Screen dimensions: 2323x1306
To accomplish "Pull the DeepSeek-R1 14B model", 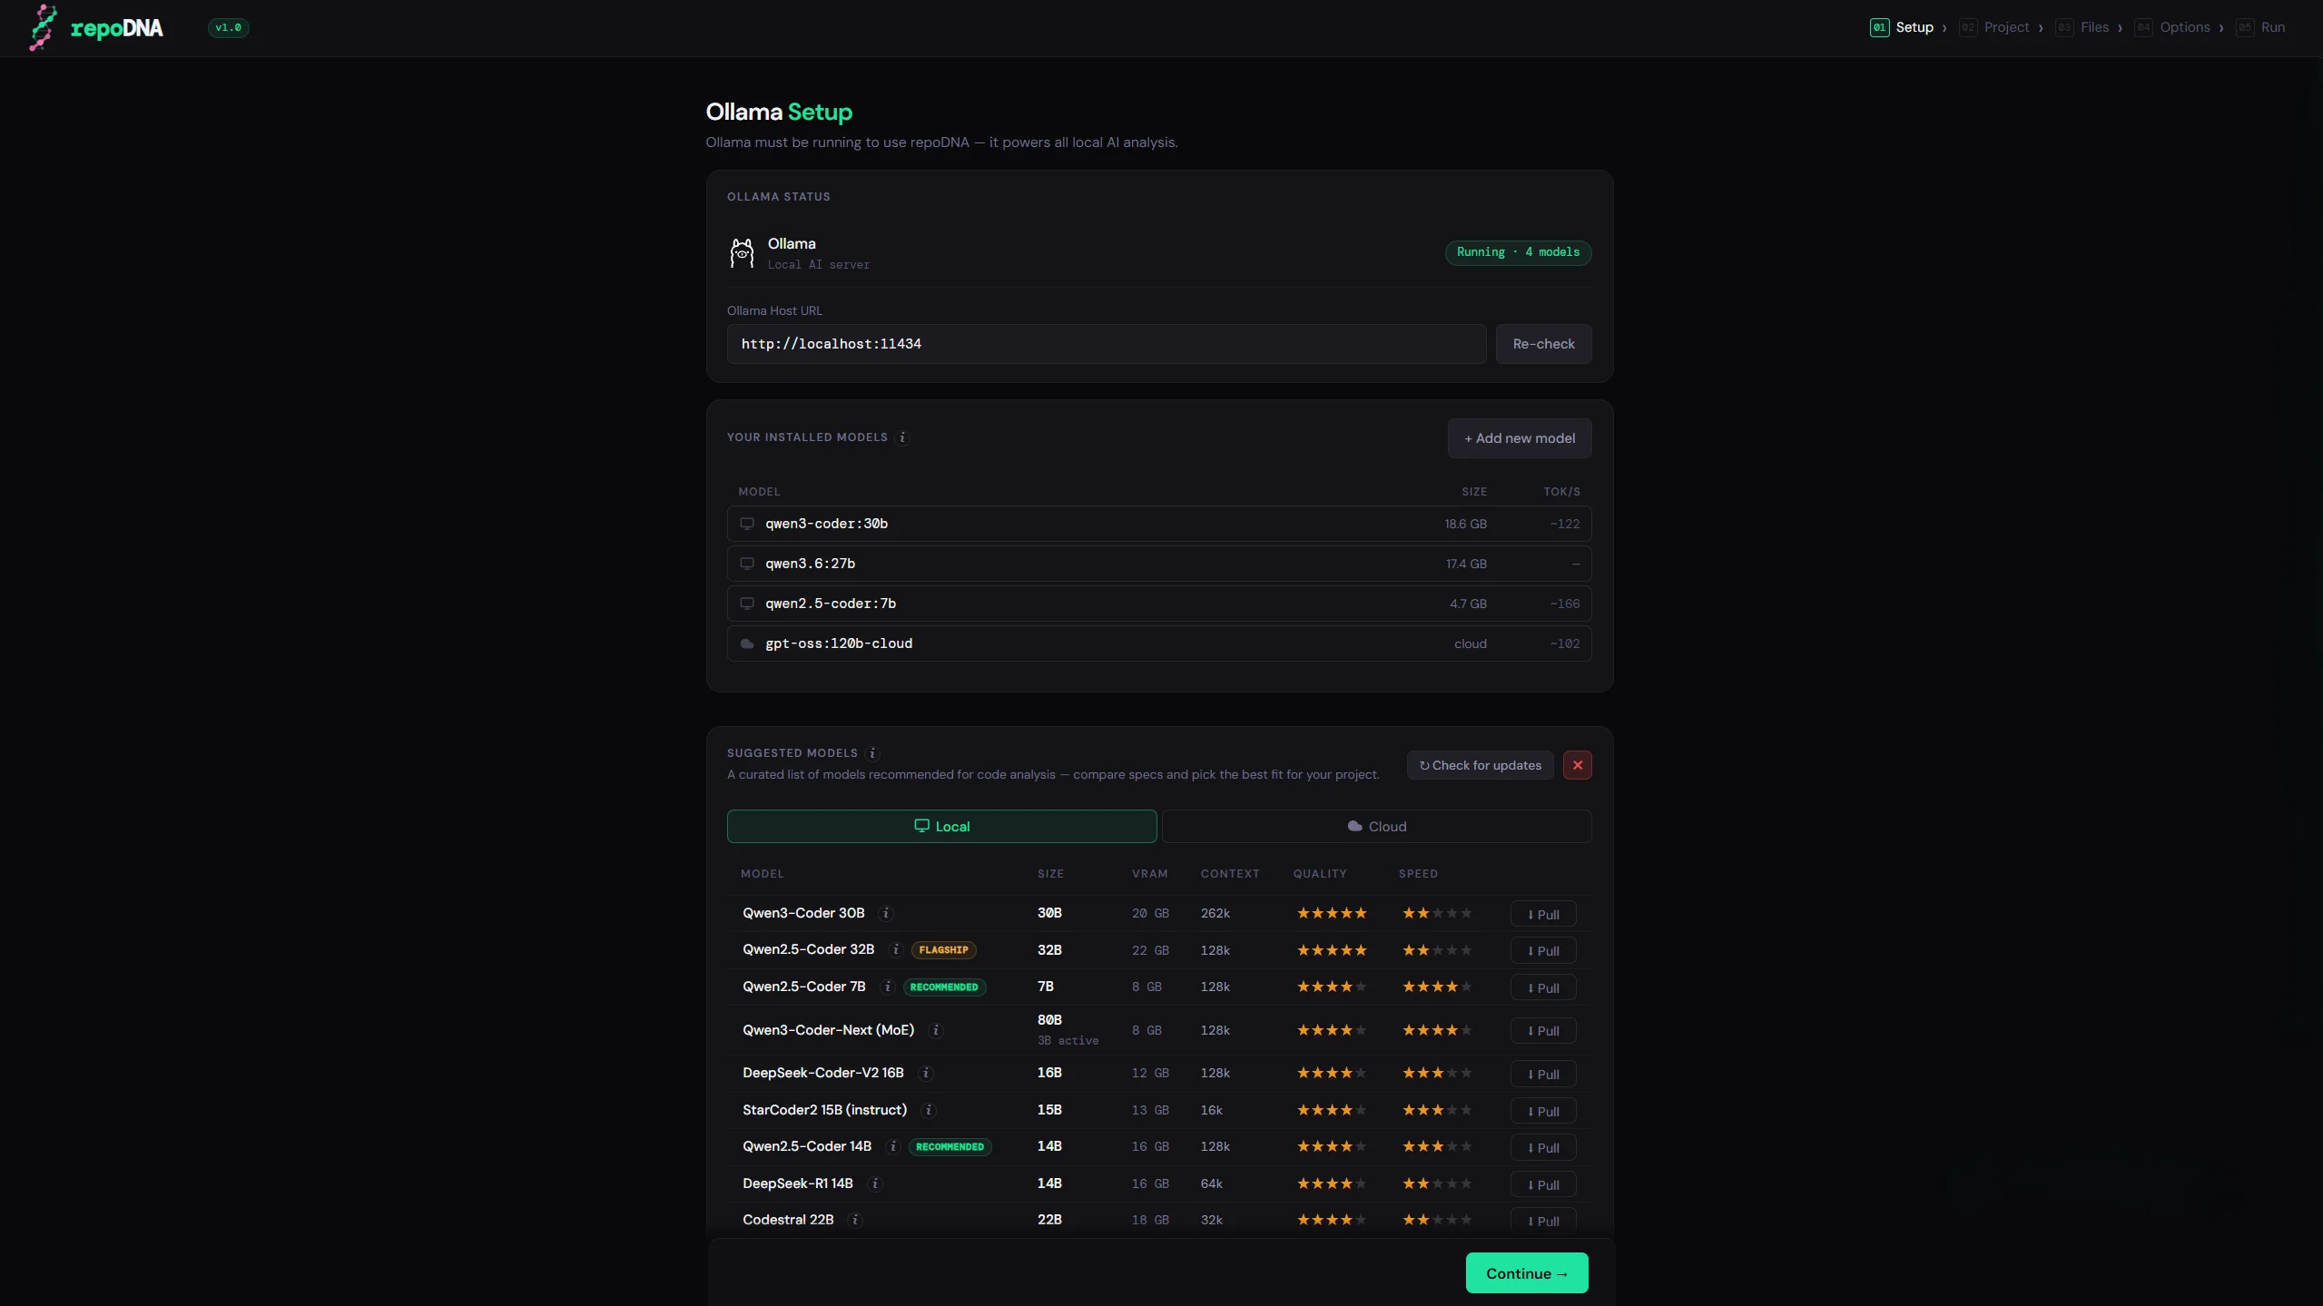I will (1542, 1184).
